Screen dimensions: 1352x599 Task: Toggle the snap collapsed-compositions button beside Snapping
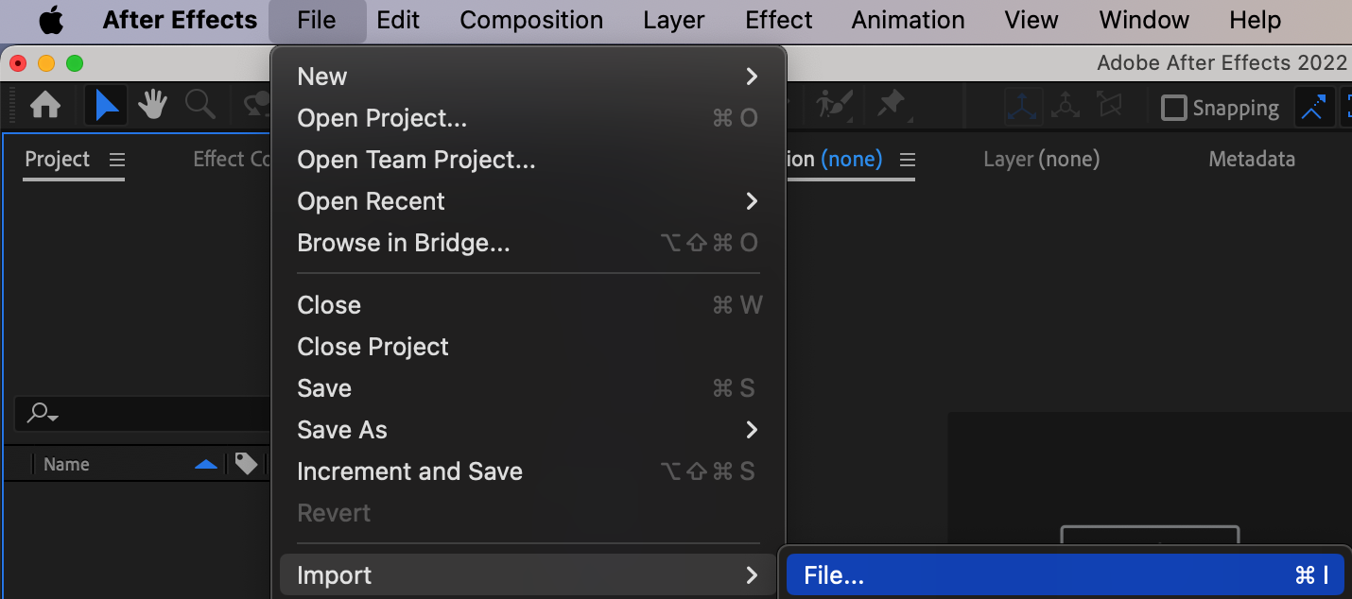(1313, 108)
